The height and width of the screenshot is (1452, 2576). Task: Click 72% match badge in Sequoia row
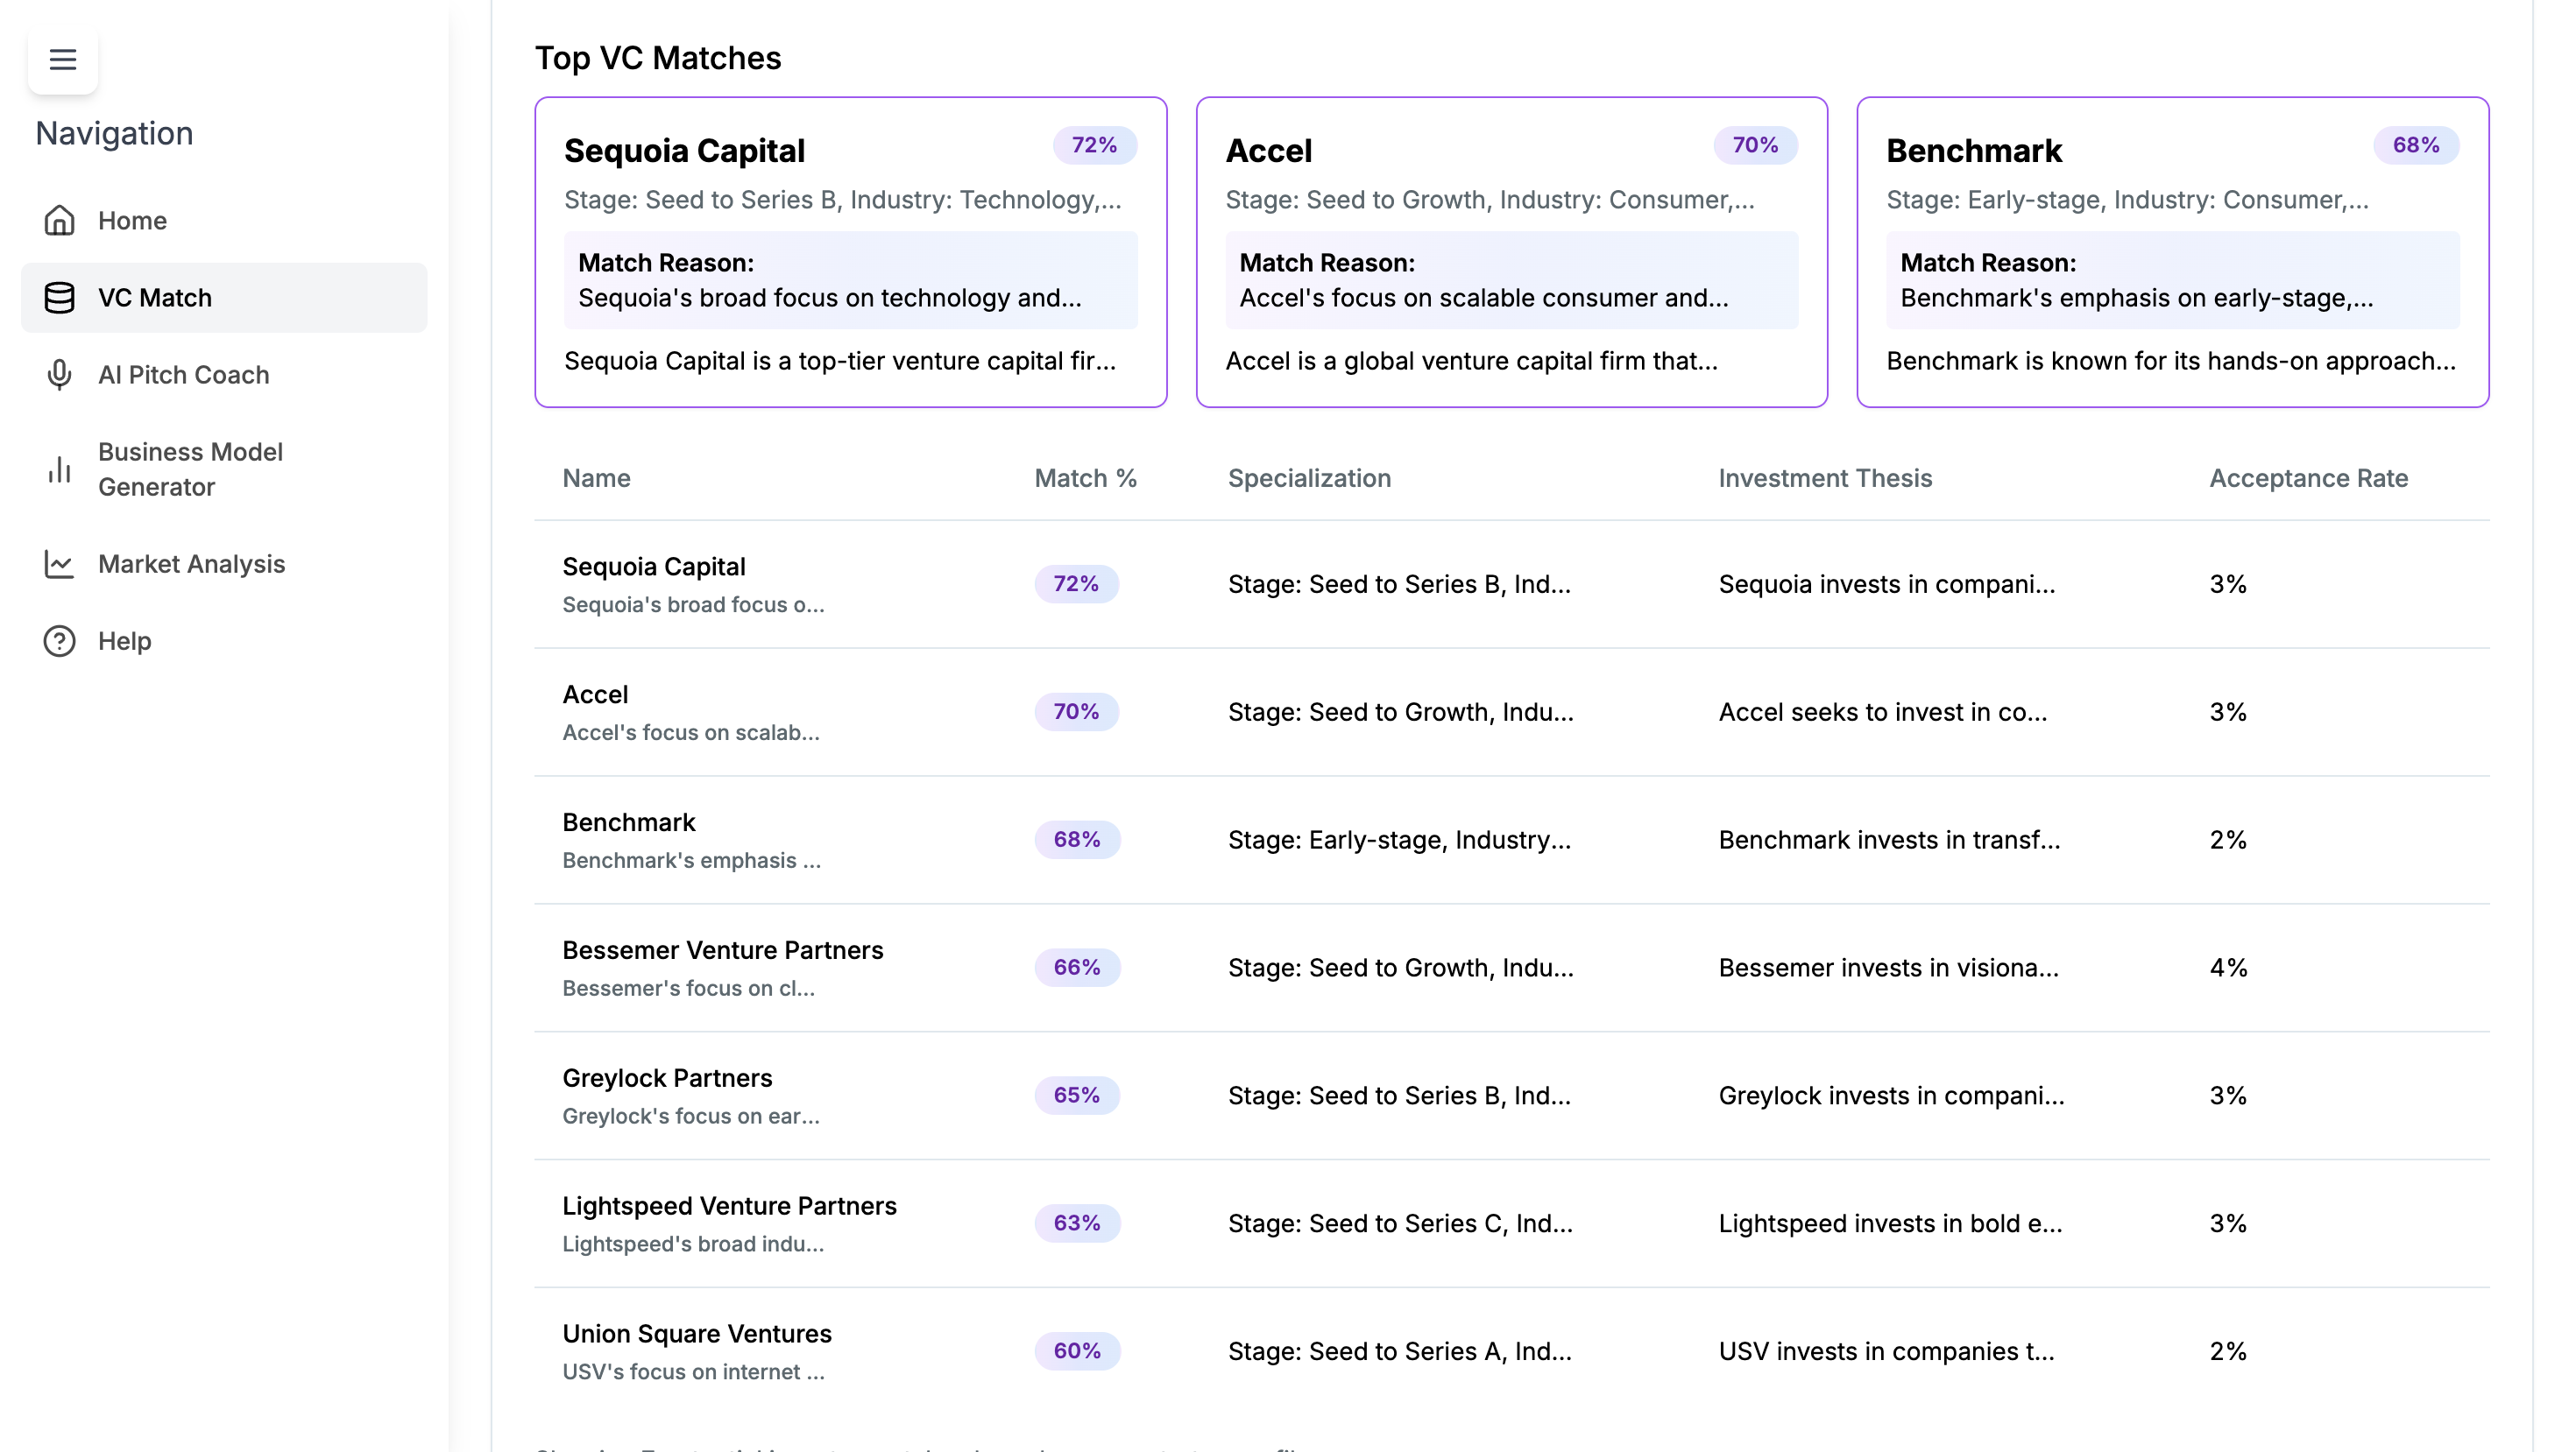tap(1076, 583)
